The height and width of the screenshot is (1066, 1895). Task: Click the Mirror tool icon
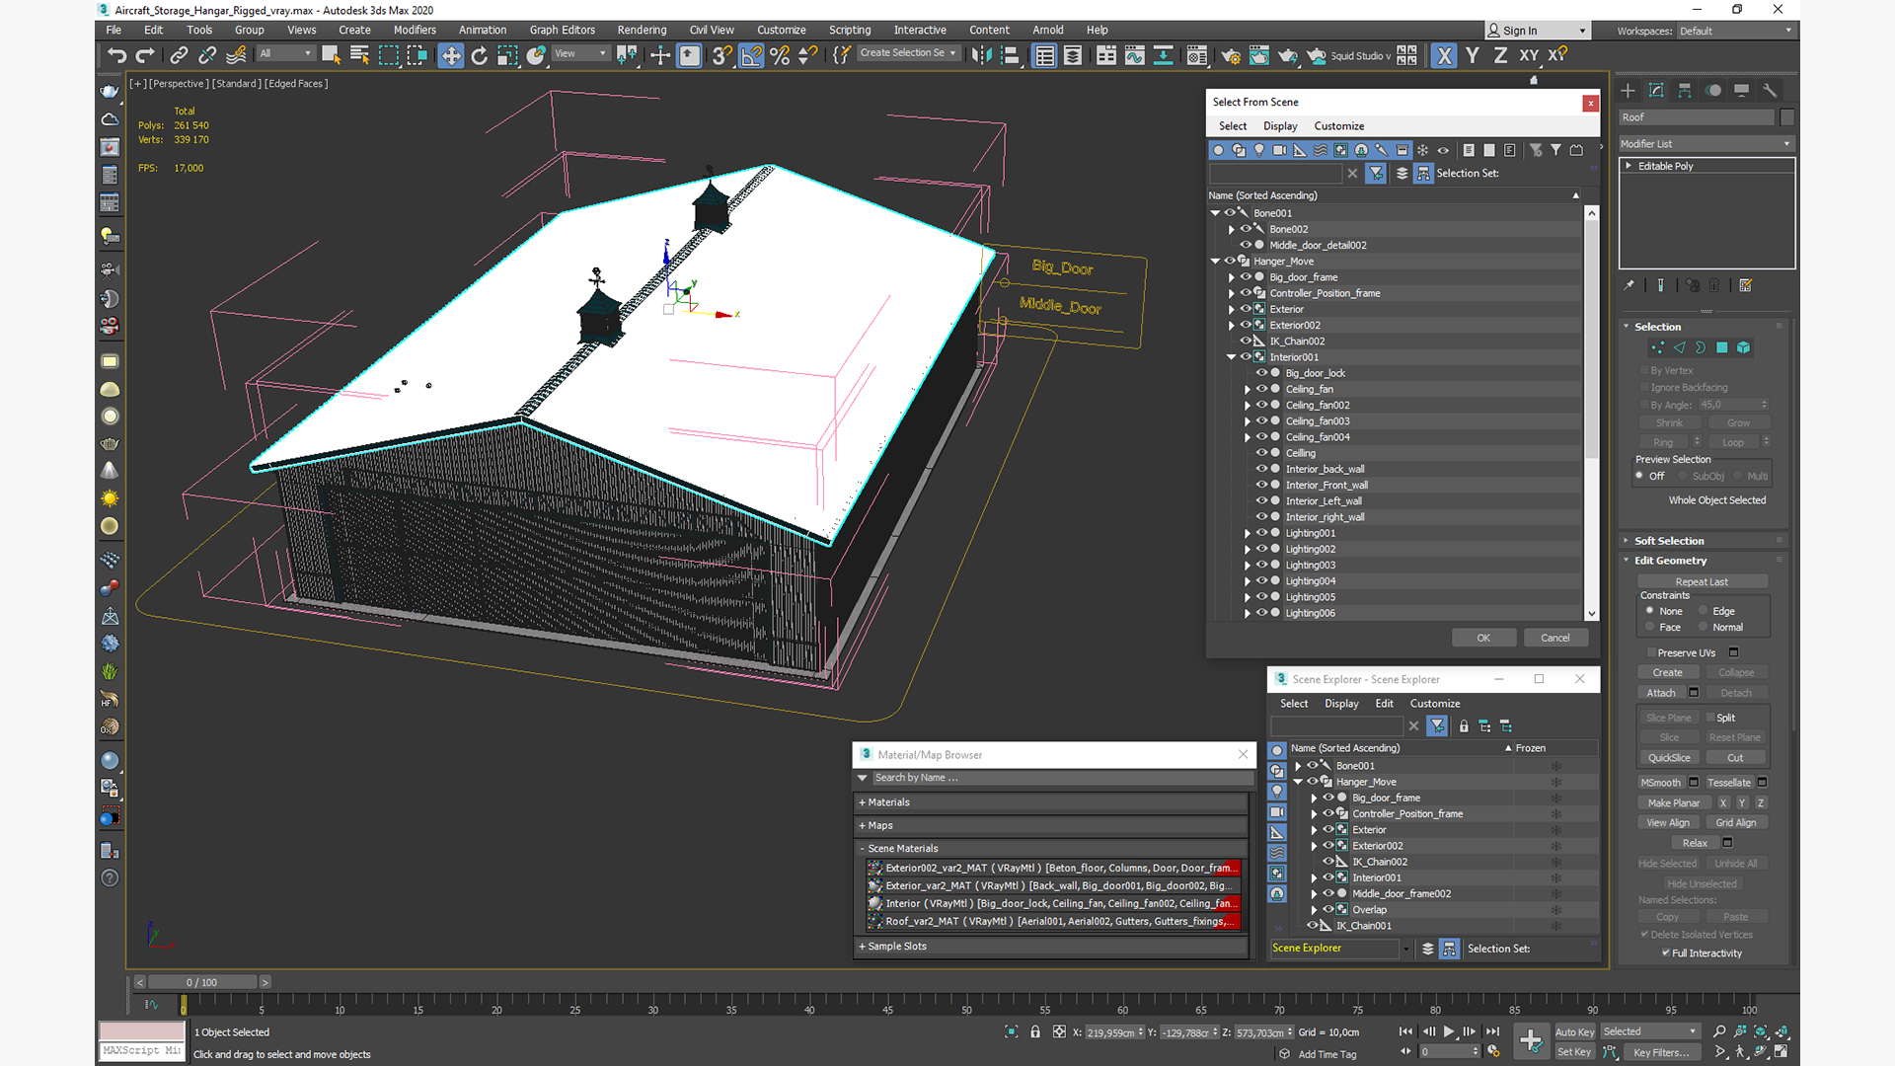[981, 55]
